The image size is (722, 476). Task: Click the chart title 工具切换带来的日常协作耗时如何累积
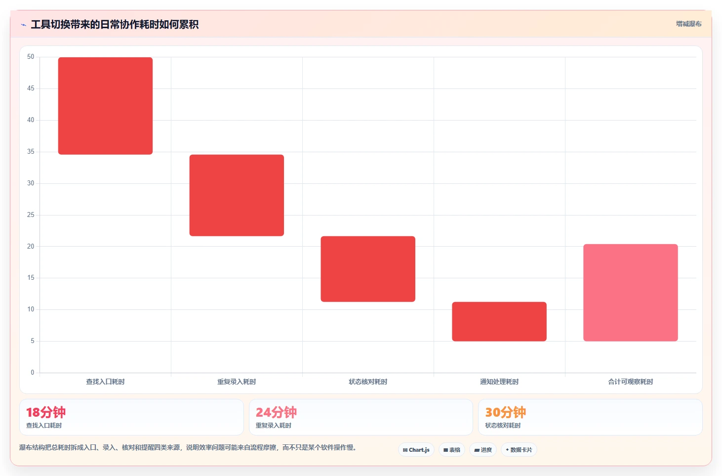tap(115, 24)
